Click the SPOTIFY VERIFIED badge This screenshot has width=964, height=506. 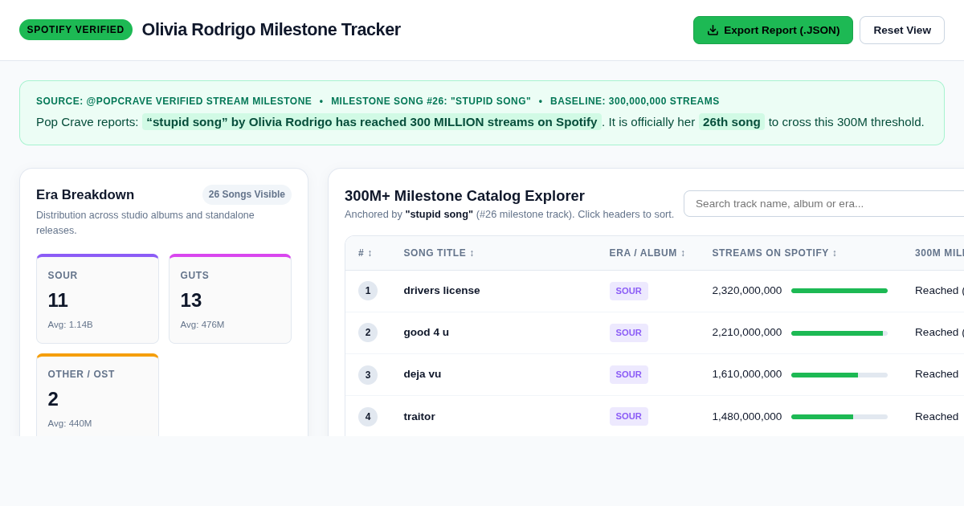(76, 30)
